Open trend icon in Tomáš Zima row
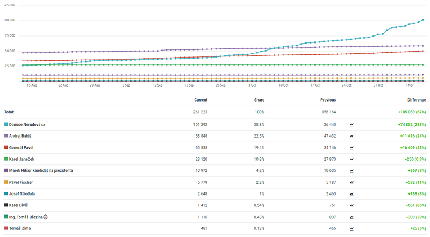Image resolution: width=430 pixels, height=237 pixels. click(x=352, y=228)
